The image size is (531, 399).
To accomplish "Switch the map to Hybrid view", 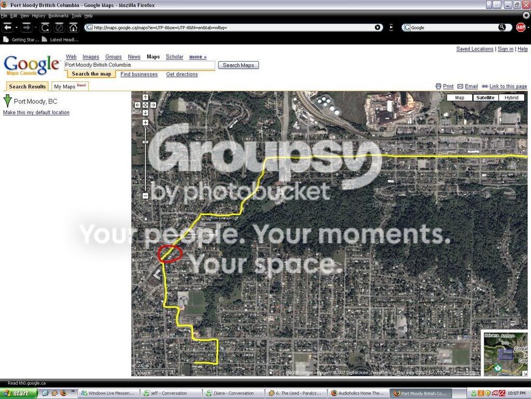I will (511, 98).
